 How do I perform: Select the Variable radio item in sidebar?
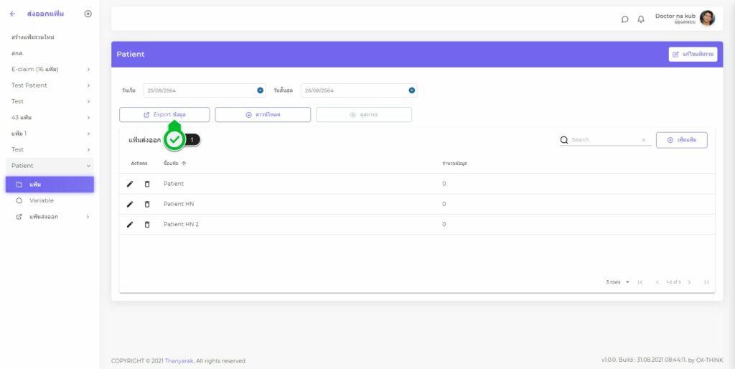click(x=19, y=200)
